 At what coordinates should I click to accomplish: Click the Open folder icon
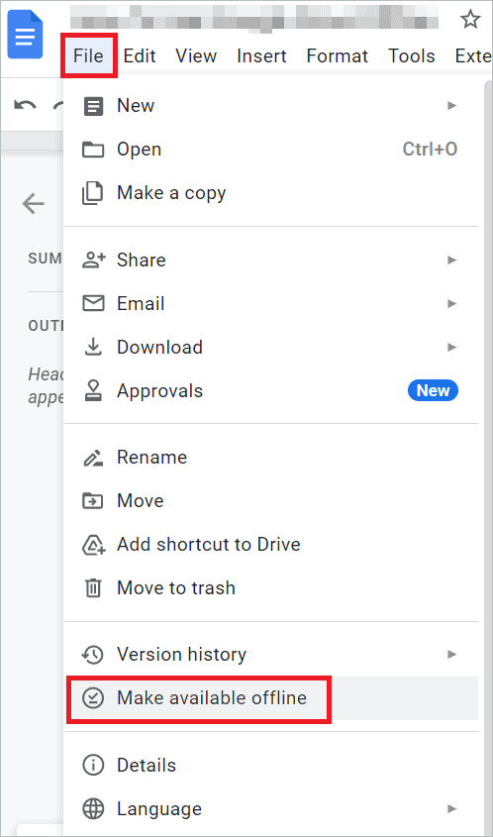(x=93, y=150)
